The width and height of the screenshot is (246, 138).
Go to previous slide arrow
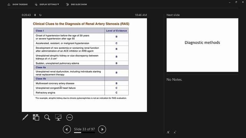pos(67,130)
